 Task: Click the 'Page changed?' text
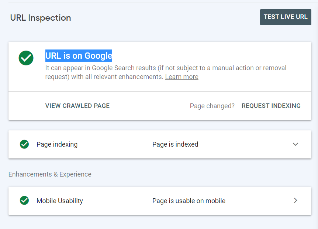pyautogui.click(x=212, y=106)
